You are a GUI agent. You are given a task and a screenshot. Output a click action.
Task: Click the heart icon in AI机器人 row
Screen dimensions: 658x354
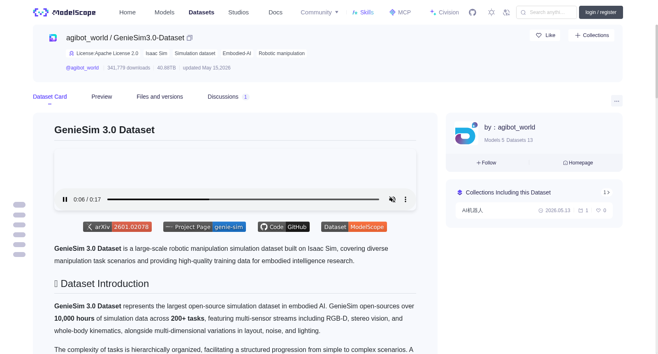598,211
